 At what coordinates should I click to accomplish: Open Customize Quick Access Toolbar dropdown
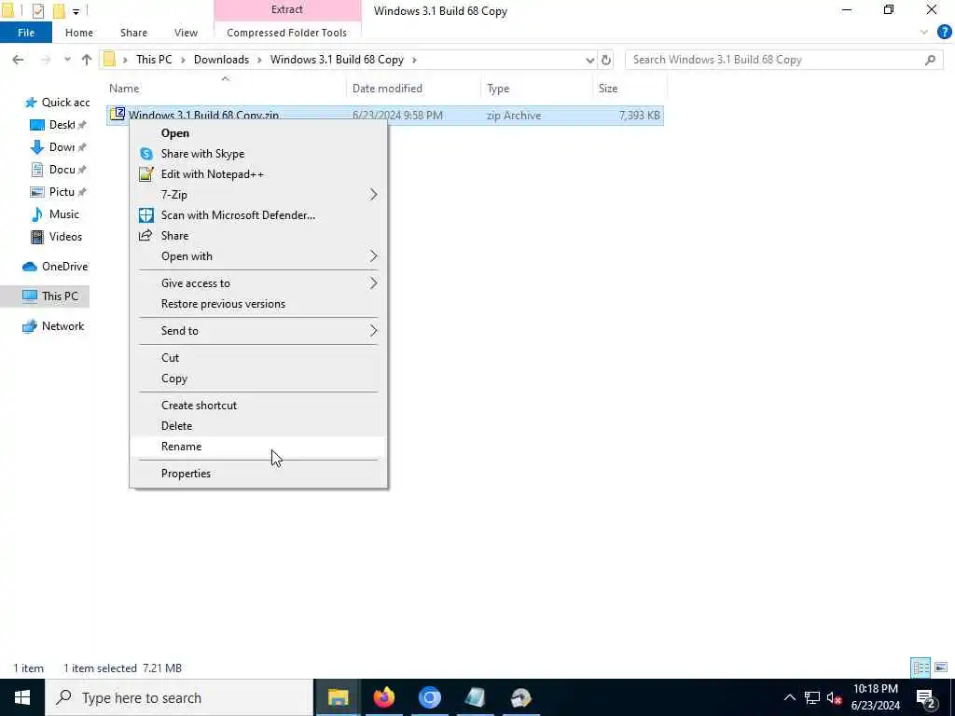pyautogui.click(x=76, y=10)
